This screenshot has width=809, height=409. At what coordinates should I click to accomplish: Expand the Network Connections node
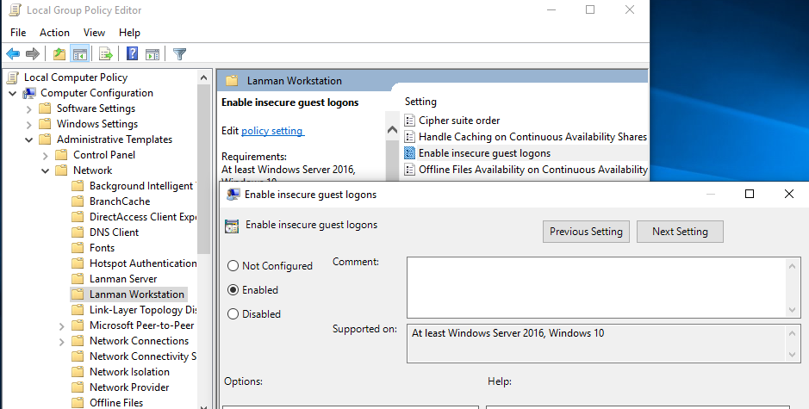(62, 342)
